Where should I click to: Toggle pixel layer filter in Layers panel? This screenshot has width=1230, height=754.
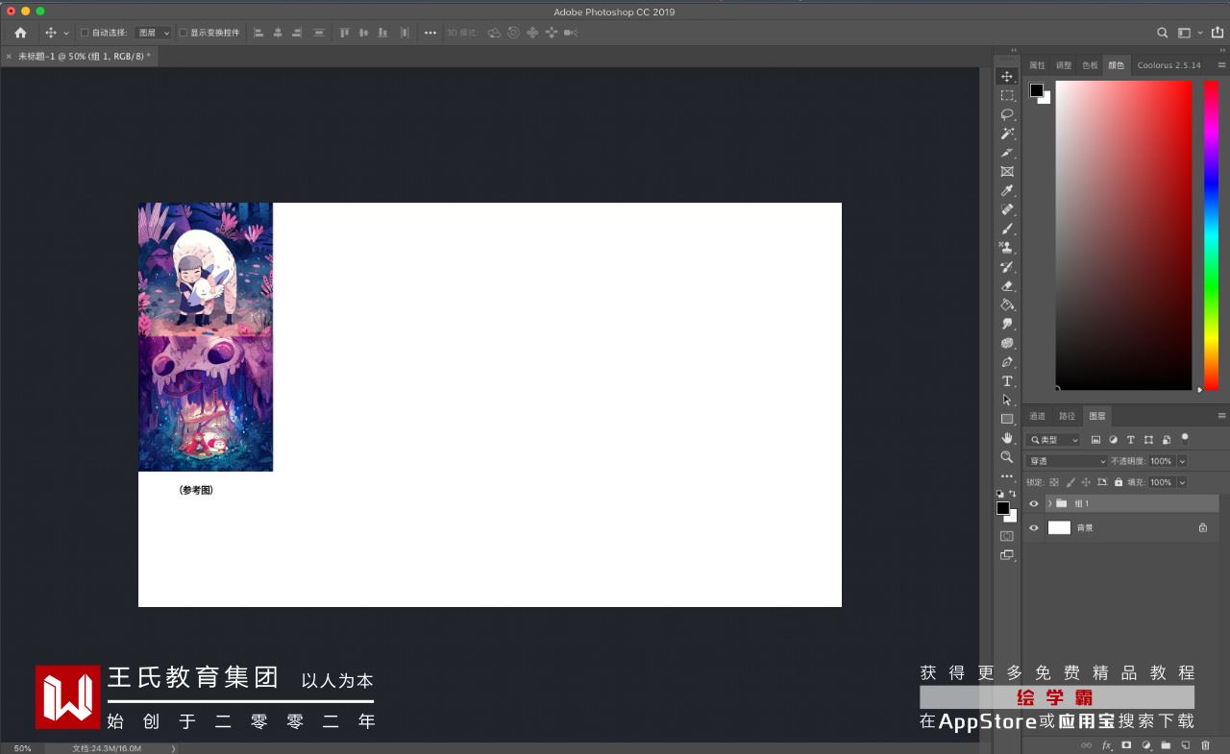(1095, 440)
